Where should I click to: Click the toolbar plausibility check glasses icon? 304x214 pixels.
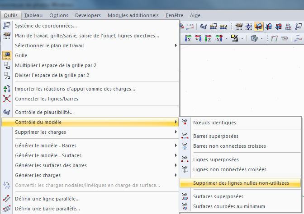click(203, 27)
